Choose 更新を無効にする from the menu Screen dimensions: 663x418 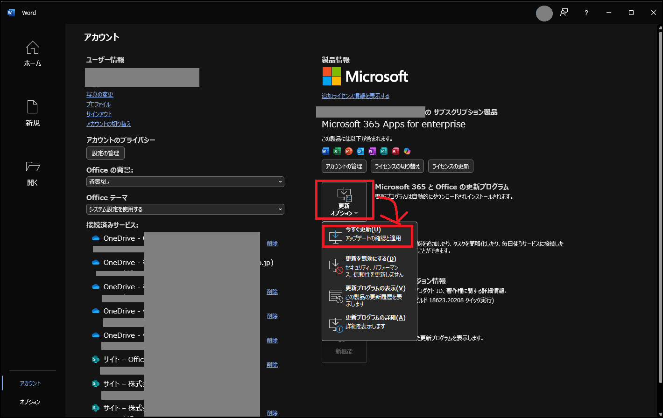pyautogui.click(x=369, y=266)
